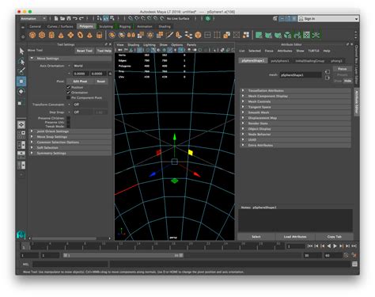
Task: Open the Transform Constraint dropdown
Action: [87, 105]
